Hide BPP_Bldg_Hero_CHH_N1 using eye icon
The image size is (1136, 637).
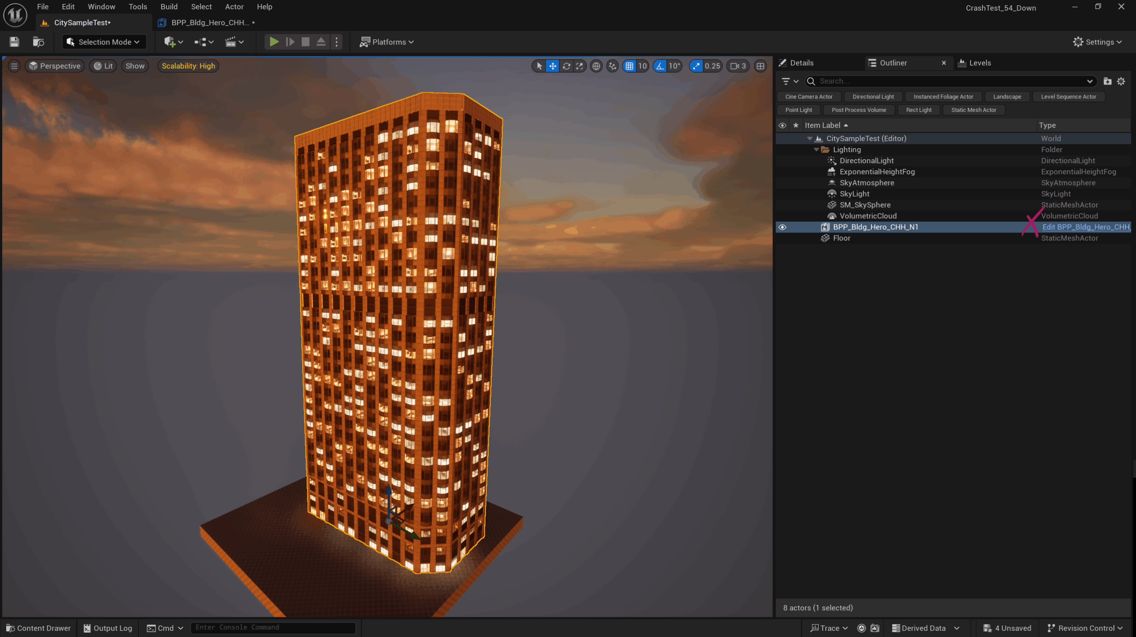tap(782, 227)
